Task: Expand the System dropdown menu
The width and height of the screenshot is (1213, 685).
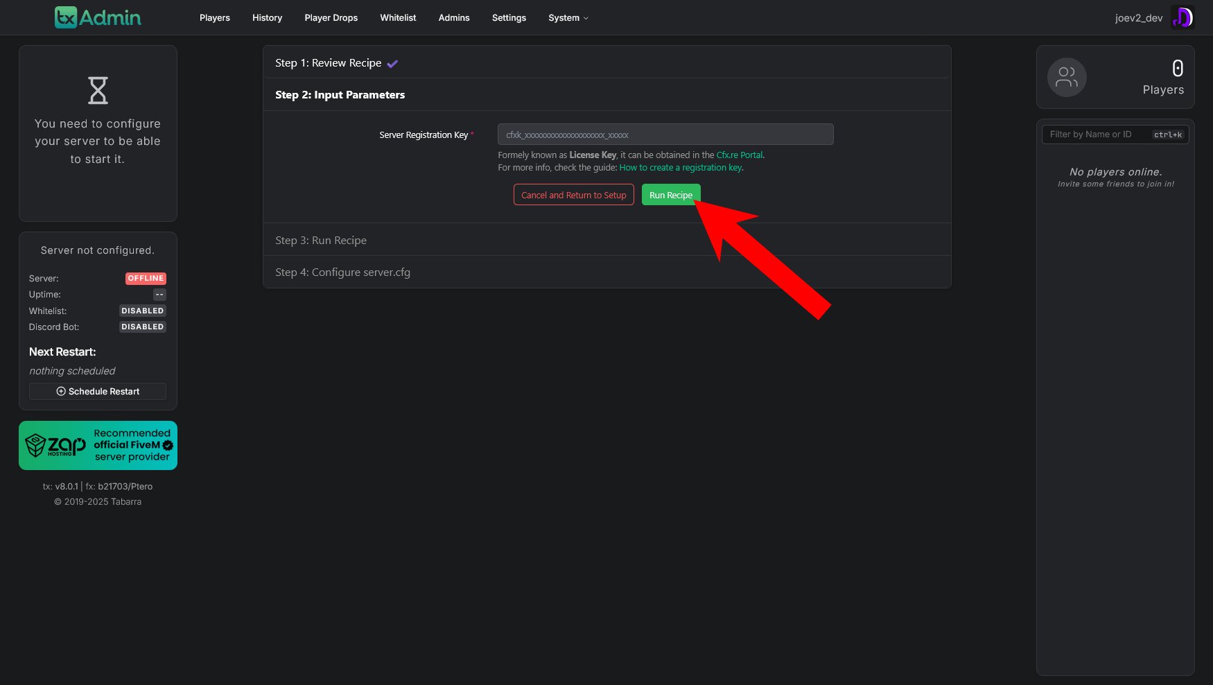Action: click(568, 18)
